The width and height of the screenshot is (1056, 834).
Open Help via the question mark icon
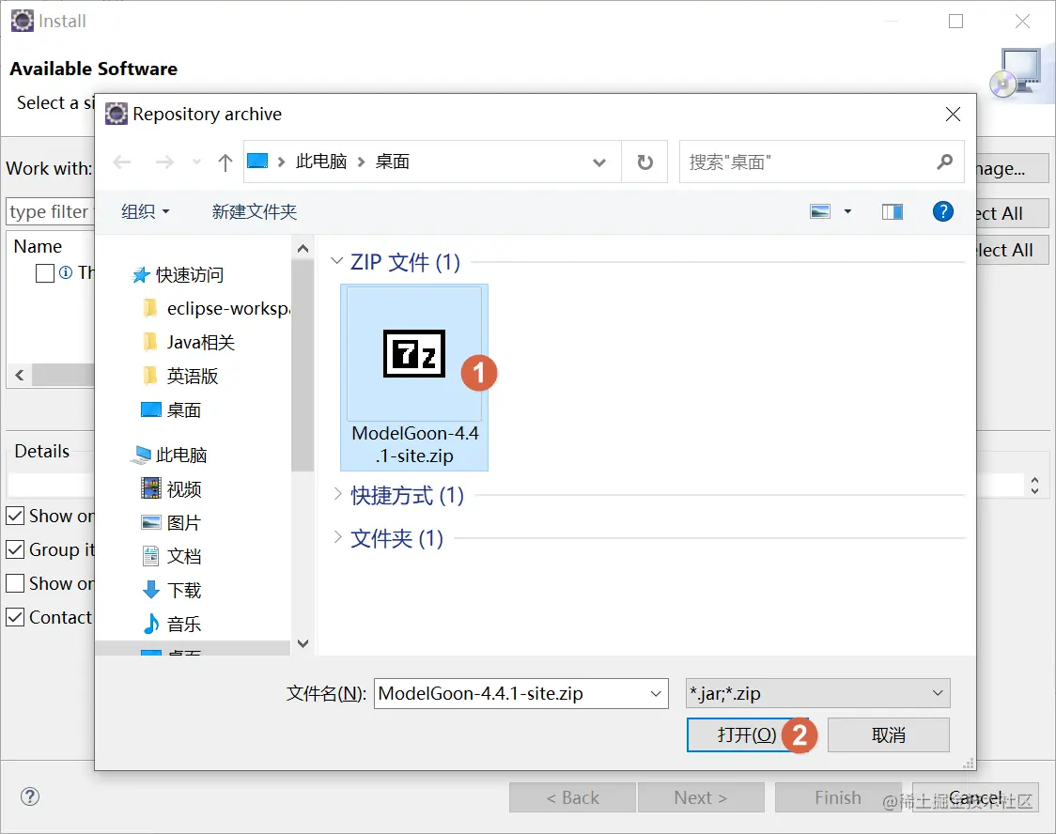tap(942, 211)
